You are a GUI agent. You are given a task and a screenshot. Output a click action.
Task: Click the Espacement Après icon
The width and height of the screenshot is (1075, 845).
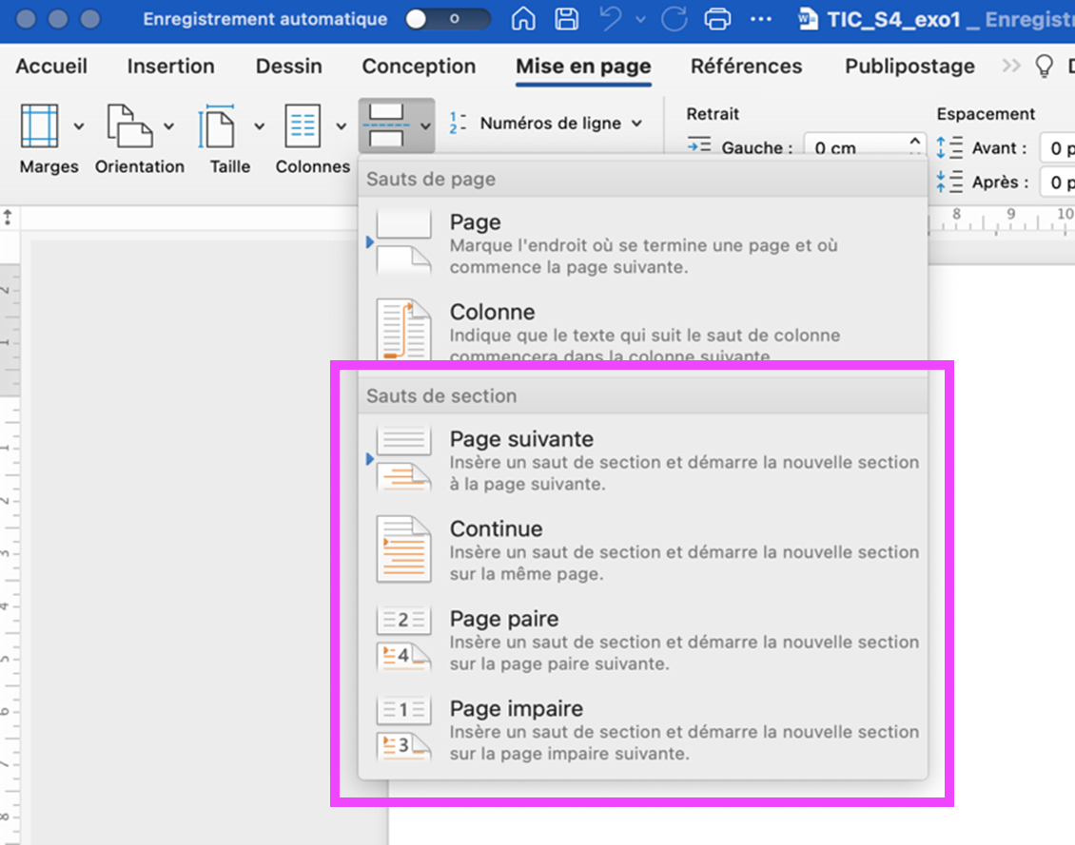click(x=949, y=182)
